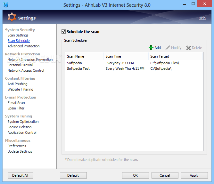Click Every Week Thu 4:11 PM cell

[x=125, y=68]
